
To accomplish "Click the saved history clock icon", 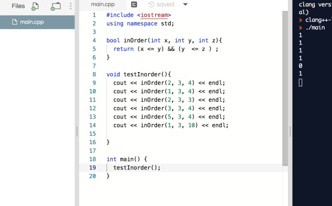I will 151,5.
